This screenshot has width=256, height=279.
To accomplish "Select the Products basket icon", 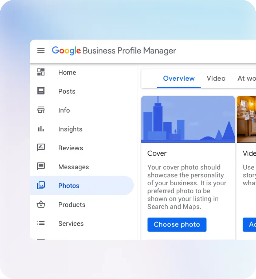I will click(41, 204).
